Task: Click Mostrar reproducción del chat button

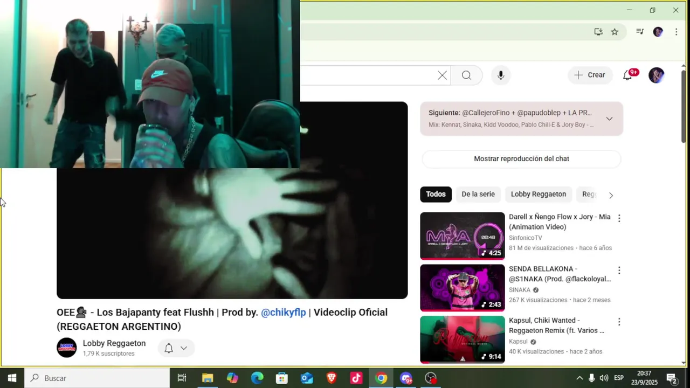Action: 521,159
